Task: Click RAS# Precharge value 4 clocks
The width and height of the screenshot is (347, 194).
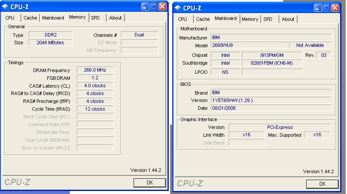Action: 95,101
